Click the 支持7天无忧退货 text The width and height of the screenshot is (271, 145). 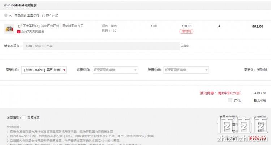tap(33, 32)
